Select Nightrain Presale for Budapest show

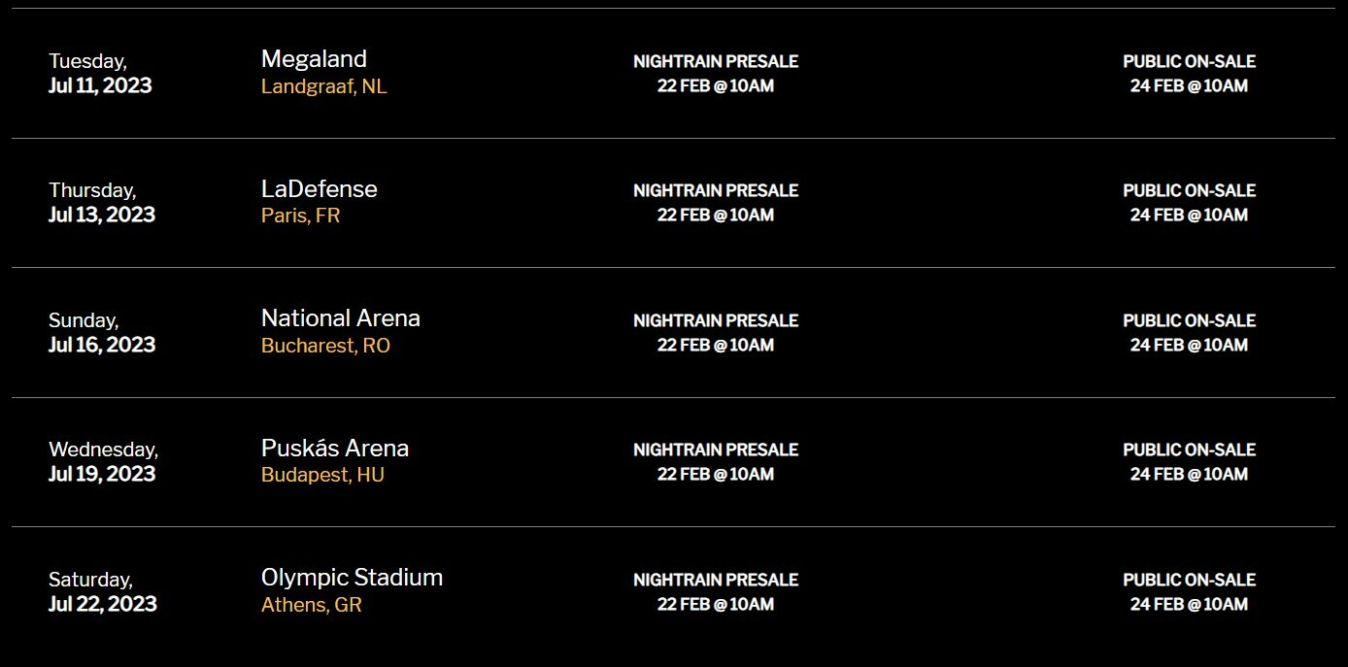pyautogui.click(x=716, y=461)
